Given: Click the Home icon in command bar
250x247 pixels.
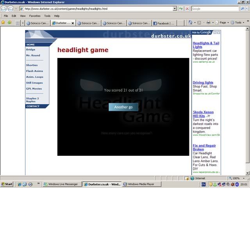Looking at the screenshot, I should click(190, 23).
